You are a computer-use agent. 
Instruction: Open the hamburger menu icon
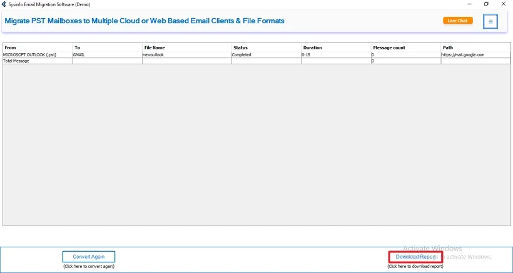(490, 21)
